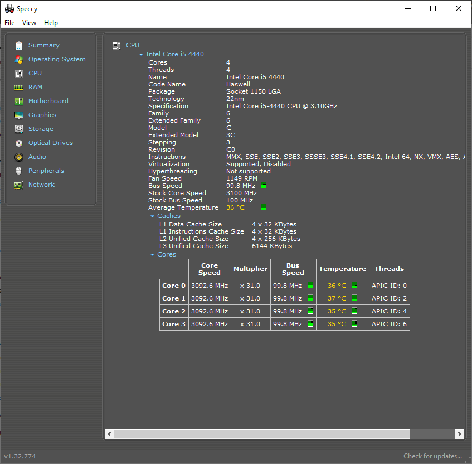Go to the Summary section
Screen dimensions: 472x464
[x=44, y=45]
